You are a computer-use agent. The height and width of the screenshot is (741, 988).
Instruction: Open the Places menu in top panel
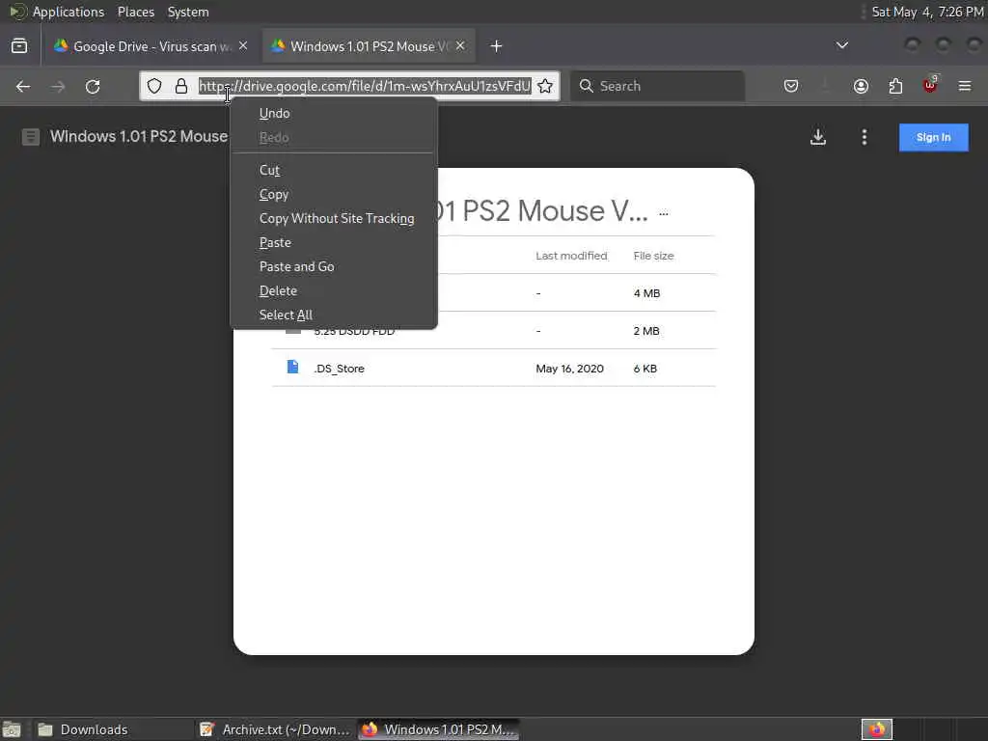[x=135, y=12]
